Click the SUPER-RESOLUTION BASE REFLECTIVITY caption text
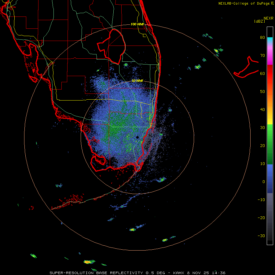The width and height of the screenshot is (275, 275). 96,273
